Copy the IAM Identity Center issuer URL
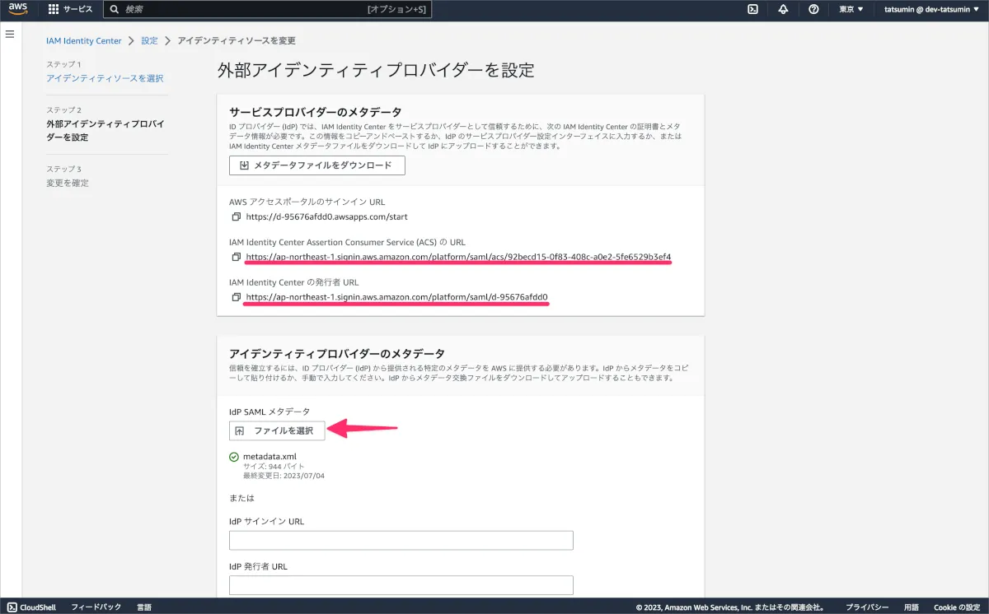 pos(236,296)
